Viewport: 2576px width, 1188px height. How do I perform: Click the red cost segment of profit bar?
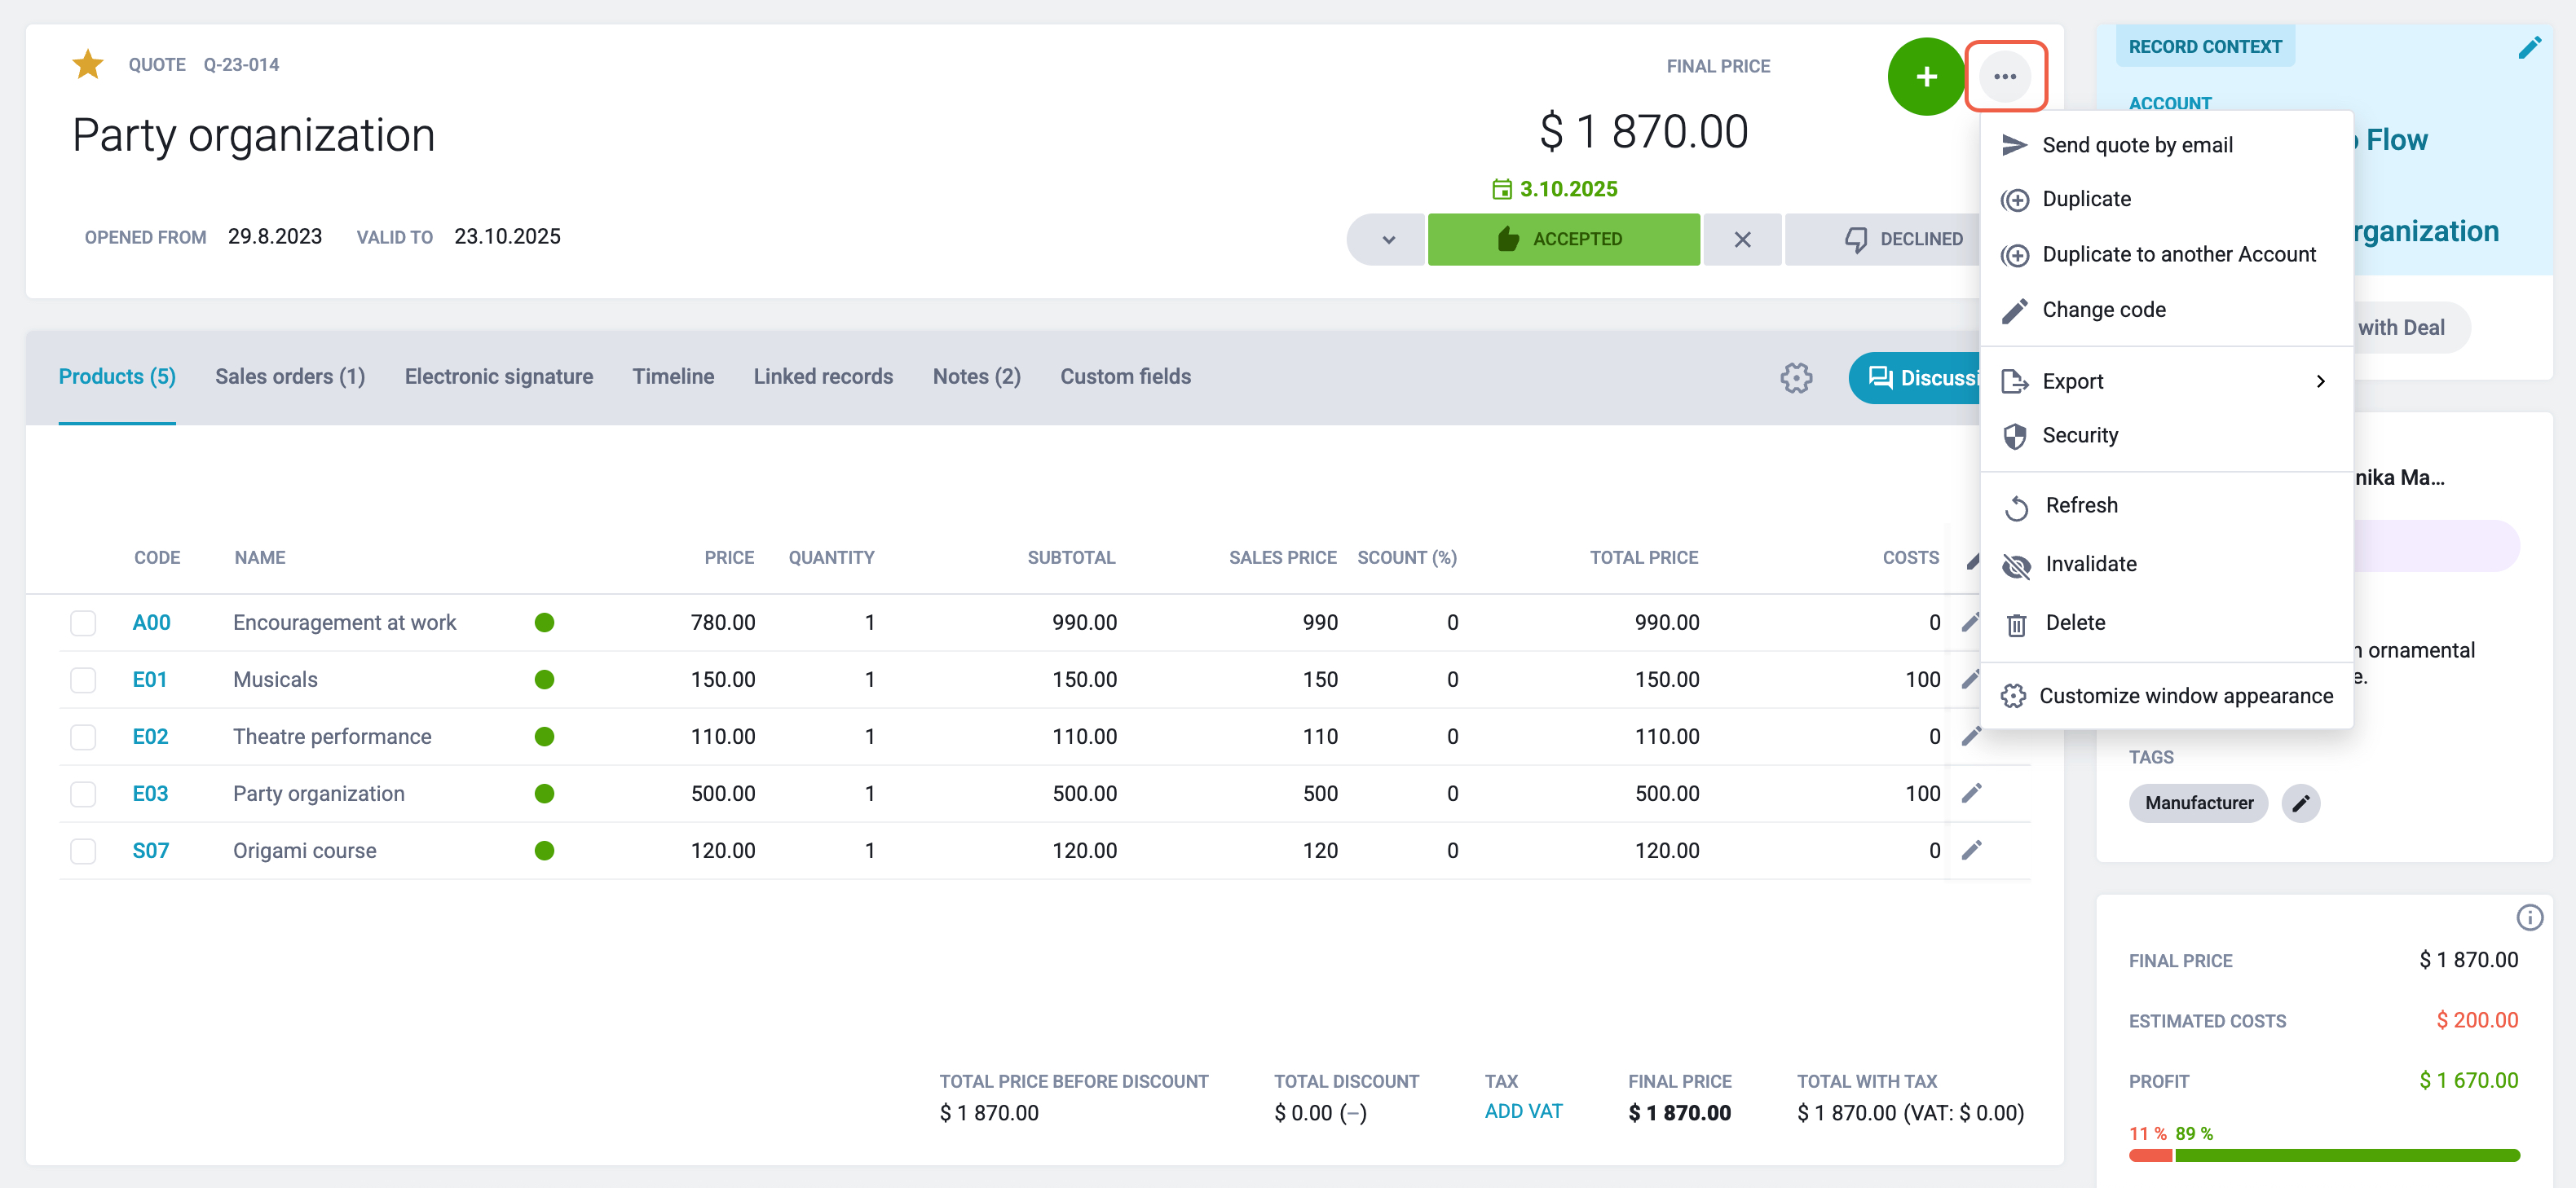[2150, 1156]
